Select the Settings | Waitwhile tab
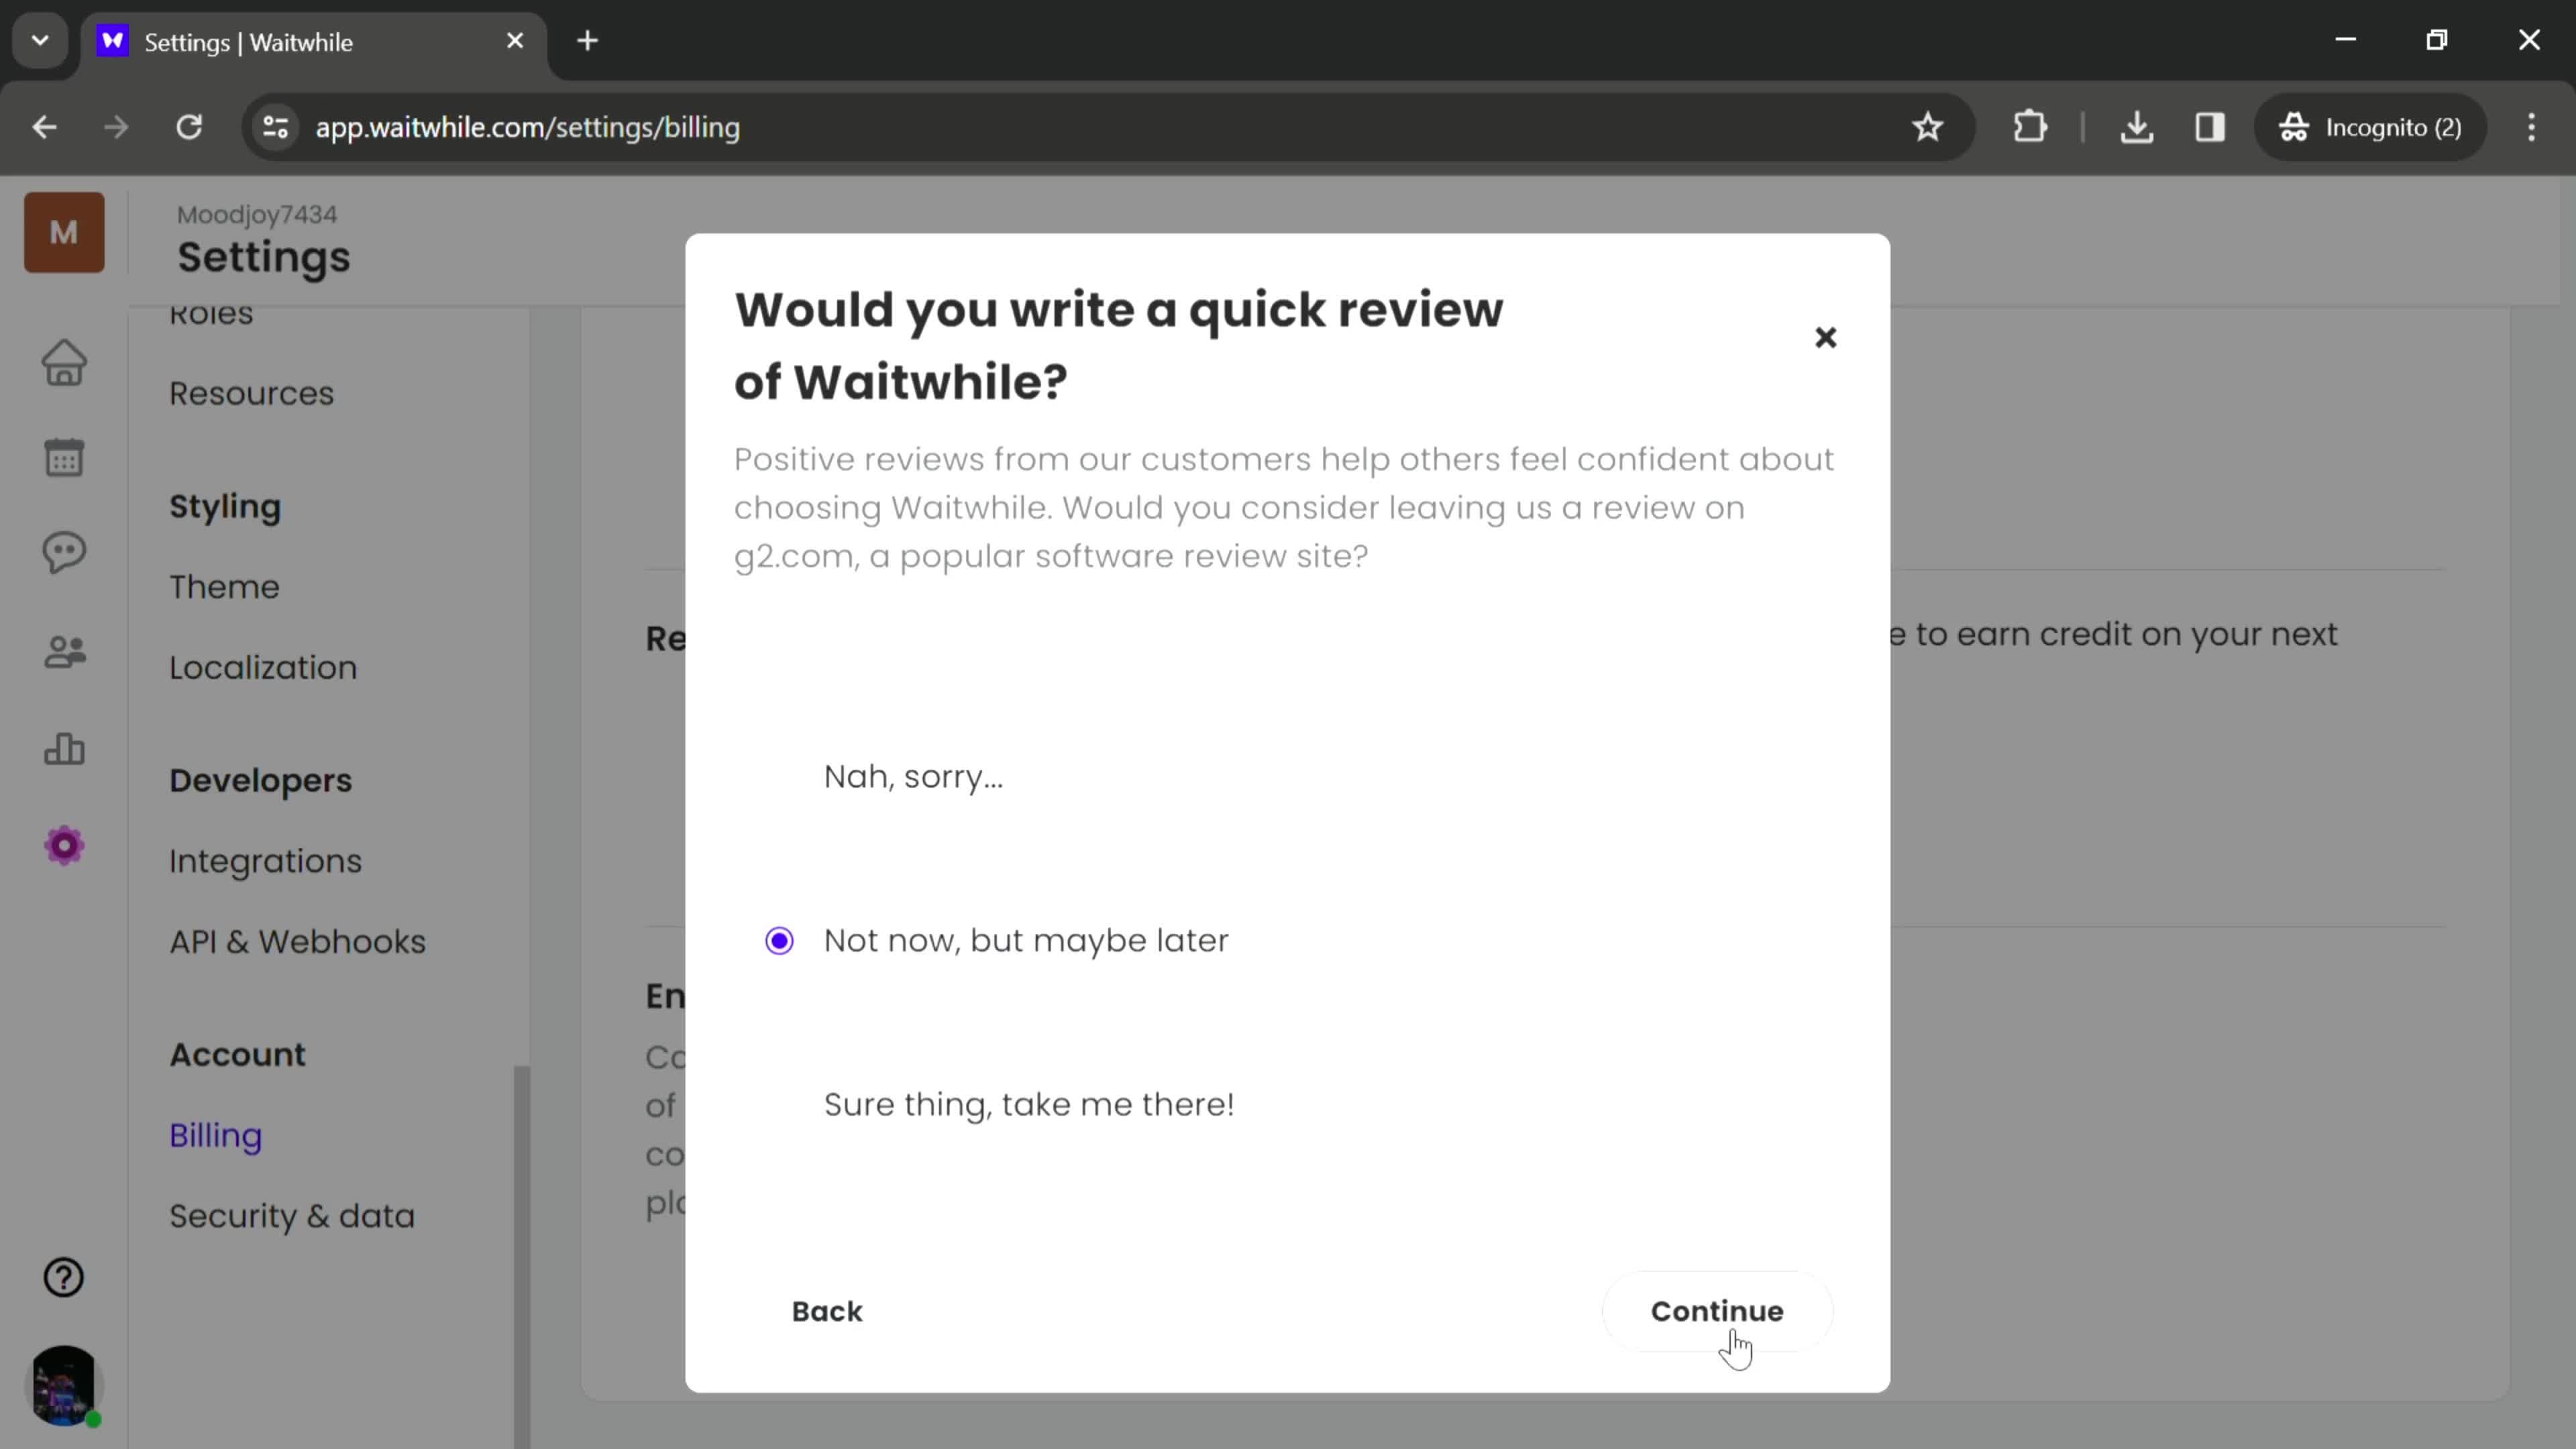The height and width of the screenshot is (1449, 2576). tap(314, 43)
